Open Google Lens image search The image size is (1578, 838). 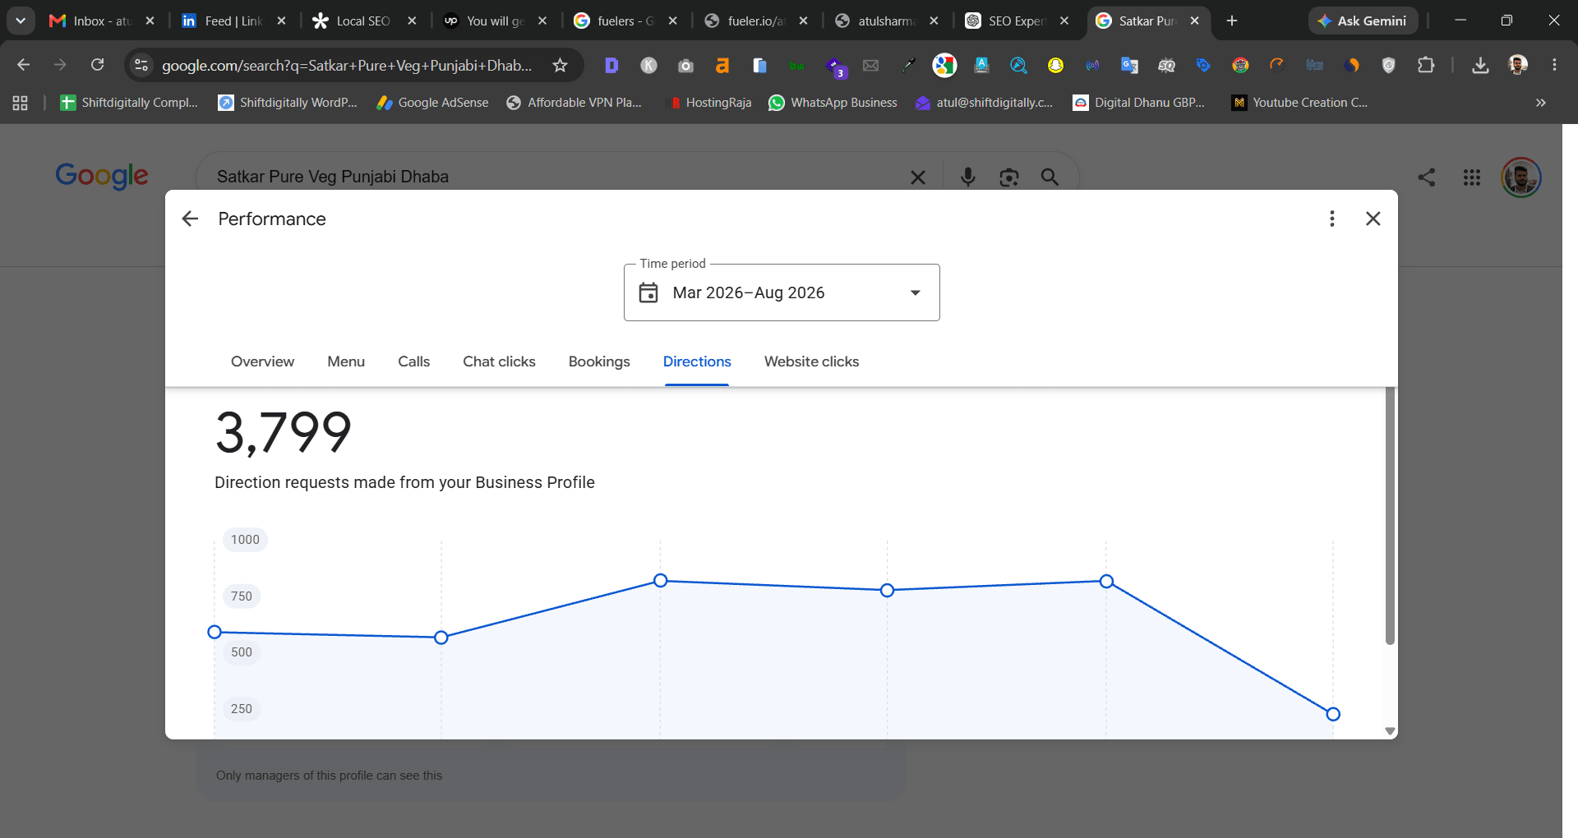tap(1008, 177)
